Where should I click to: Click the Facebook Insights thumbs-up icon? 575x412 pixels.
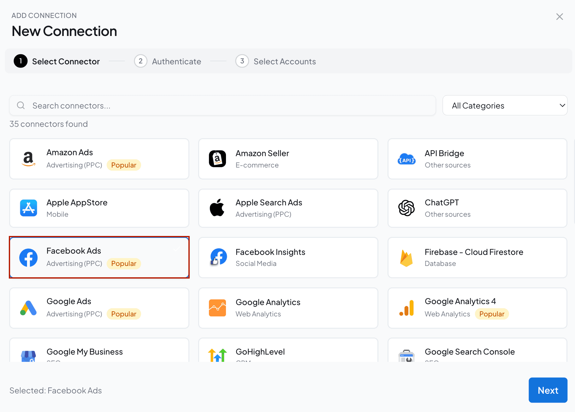(x=218, y=257)
